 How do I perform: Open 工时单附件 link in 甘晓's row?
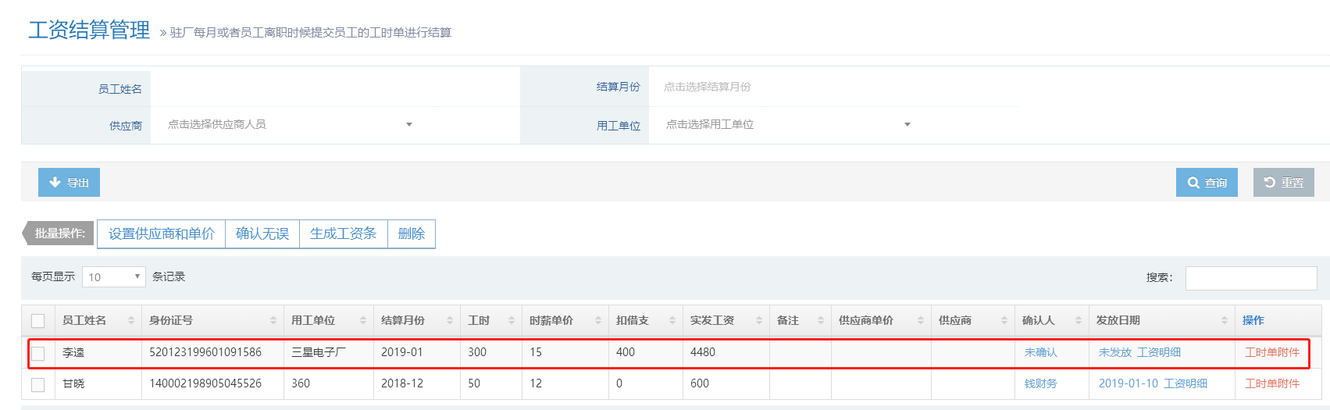pos(1272,383)
